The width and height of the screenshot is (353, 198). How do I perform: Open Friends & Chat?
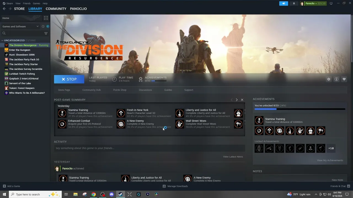point(340,186)
